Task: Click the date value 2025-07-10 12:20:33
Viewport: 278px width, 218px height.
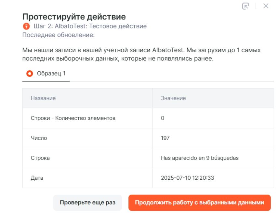Action: pos(187,178)
